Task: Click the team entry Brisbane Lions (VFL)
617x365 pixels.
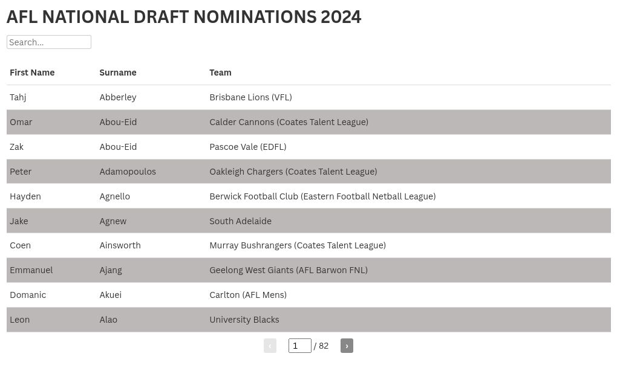Action: [x=250, y=97]
